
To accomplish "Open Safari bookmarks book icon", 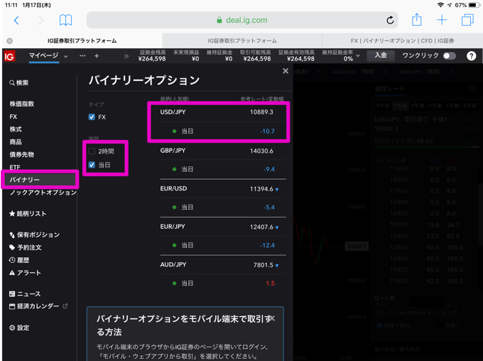I will [x=65, y=21].
